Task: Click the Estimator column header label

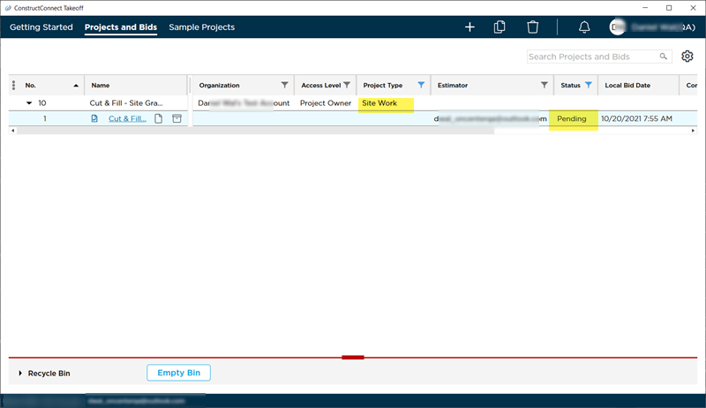Action: click(453, 85)
